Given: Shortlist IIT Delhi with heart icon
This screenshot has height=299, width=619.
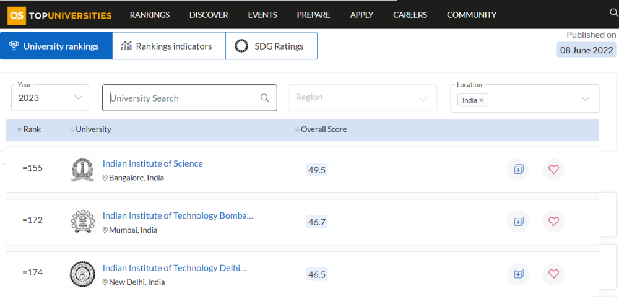Looking at the screenshot, I should click(x=553, y=274).
